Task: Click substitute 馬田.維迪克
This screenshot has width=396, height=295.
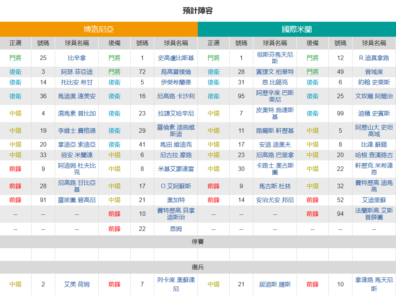Action: click(x=176, y=144)
